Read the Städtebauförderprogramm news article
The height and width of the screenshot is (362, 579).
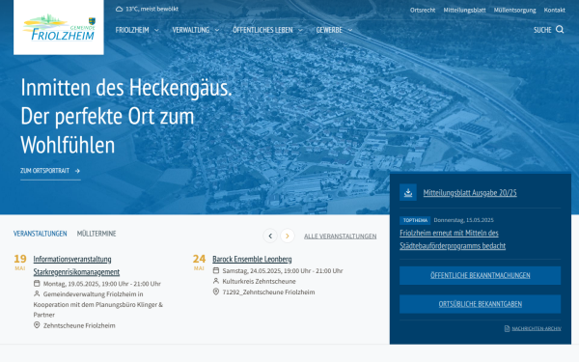coord(453,239)
